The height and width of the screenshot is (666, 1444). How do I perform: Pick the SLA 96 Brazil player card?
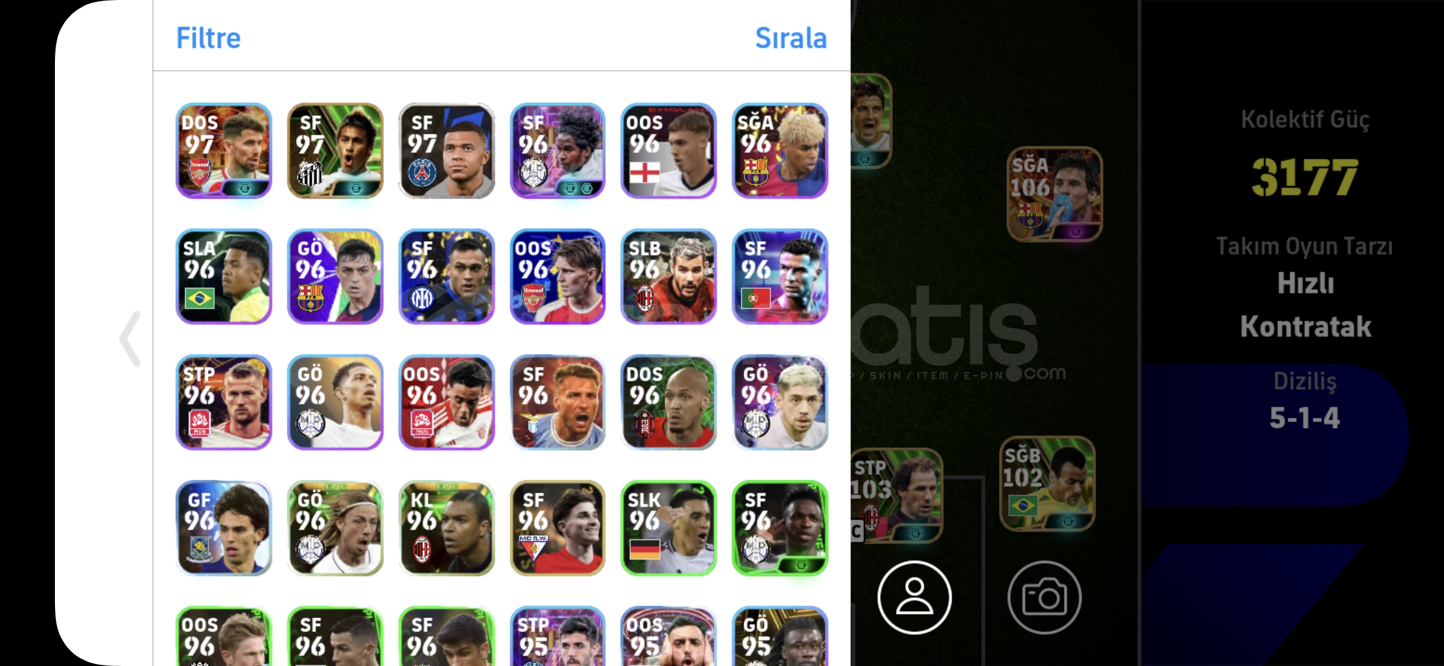point(223,276)
